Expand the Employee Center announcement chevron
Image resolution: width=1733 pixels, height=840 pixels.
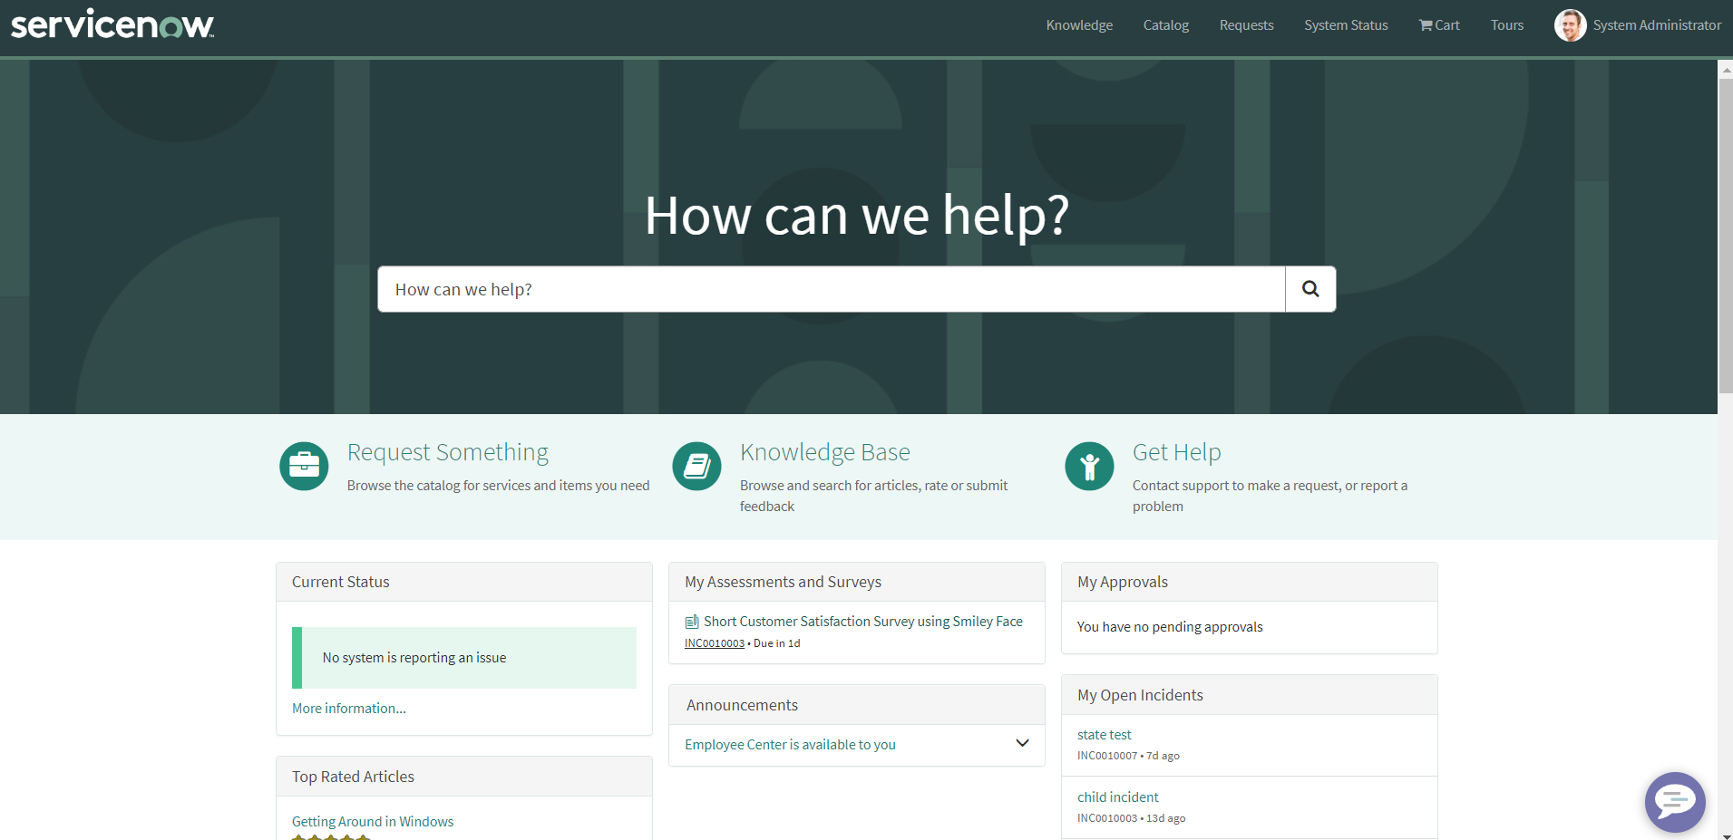click(1022, 743)
